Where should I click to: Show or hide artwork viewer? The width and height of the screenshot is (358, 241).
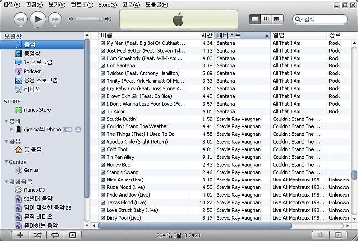72,235
